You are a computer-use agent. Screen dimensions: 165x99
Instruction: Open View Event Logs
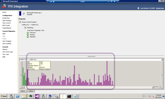click(x=7, y=52)
